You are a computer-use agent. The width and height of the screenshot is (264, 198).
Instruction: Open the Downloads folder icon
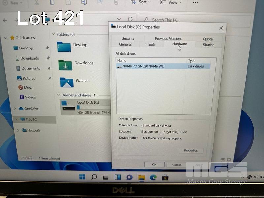click(65, 65)
